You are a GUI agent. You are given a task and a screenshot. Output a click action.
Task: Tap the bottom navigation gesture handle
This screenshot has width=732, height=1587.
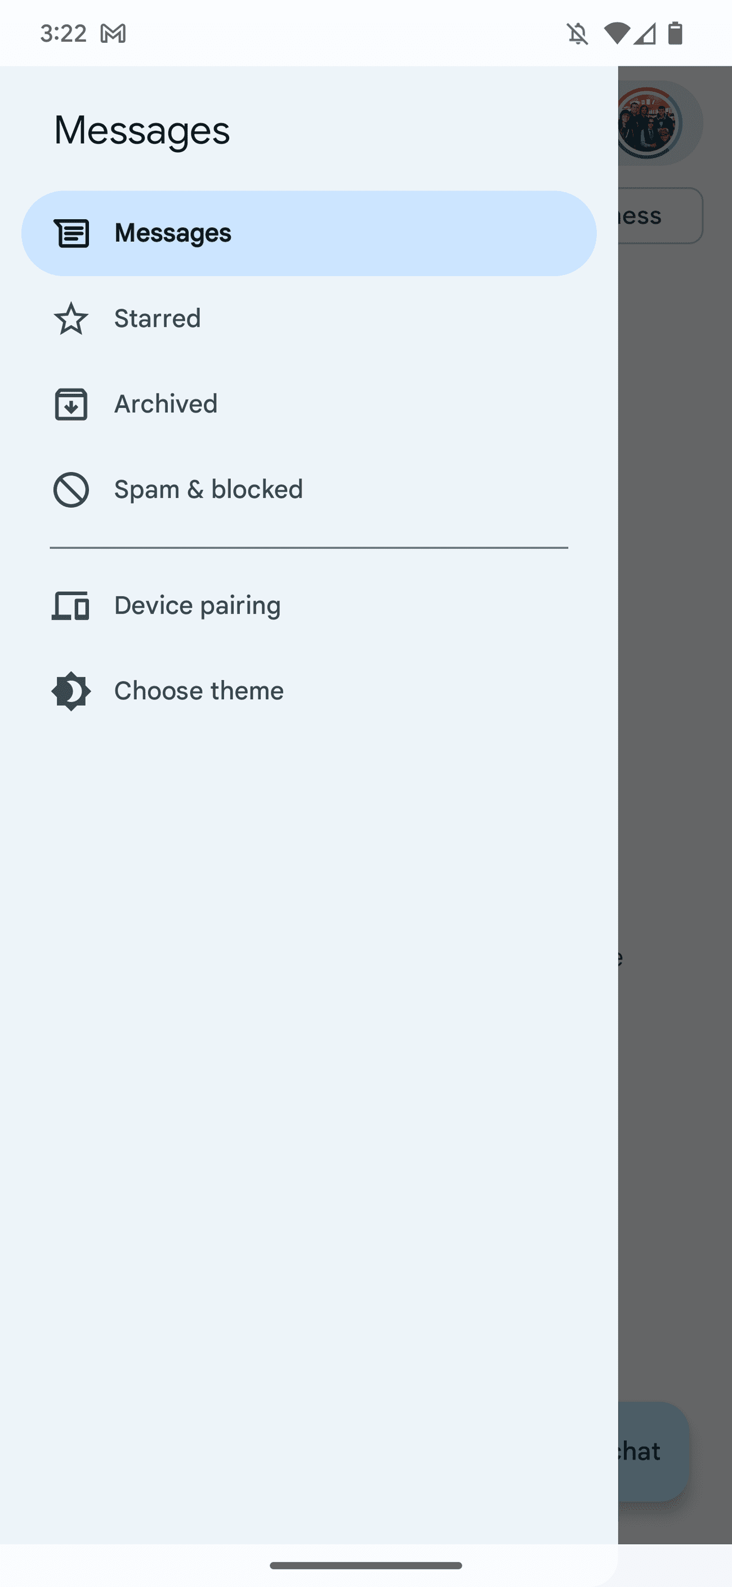click(365, 1566)
